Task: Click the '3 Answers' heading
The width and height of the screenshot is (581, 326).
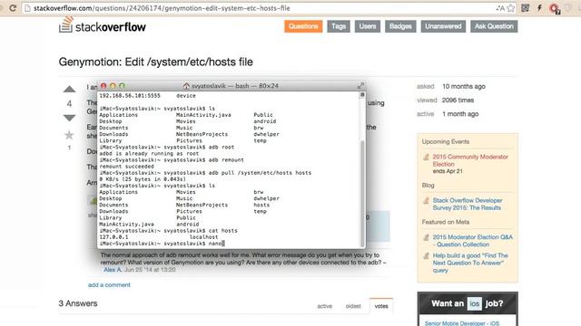Action: tap(78, 303)
